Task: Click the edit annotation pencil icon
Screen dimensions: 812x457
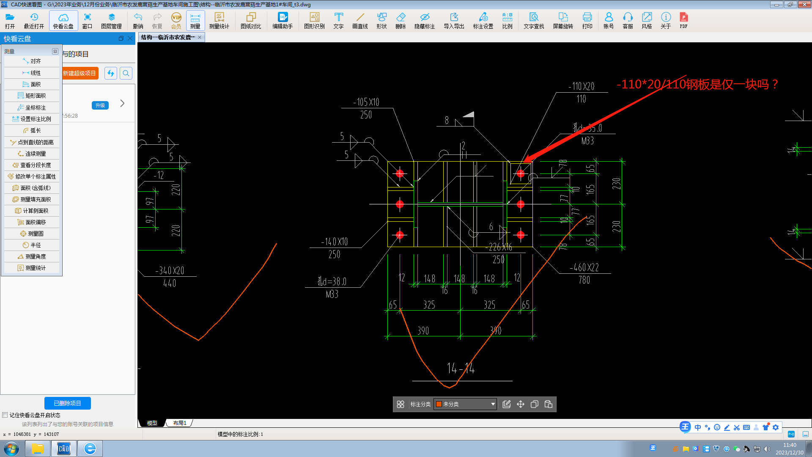Action: coord(506,404)
